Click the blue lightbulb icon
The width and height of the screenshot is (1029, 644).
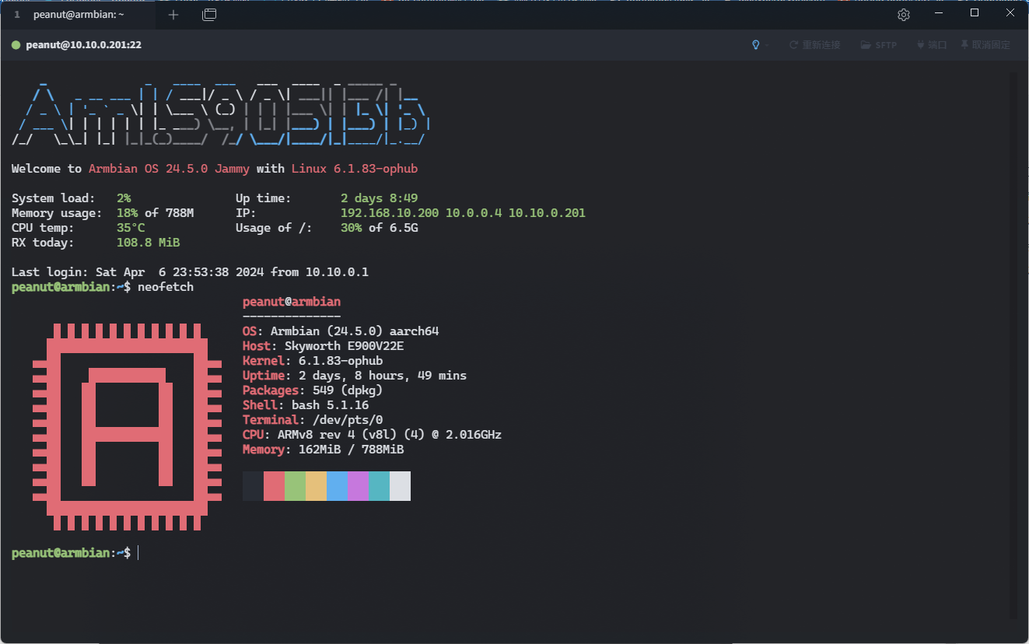(x=754, y=45)
